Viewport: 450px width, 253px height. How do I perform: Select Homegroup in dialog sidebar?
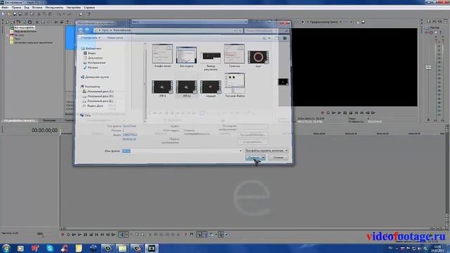[95, 77]
